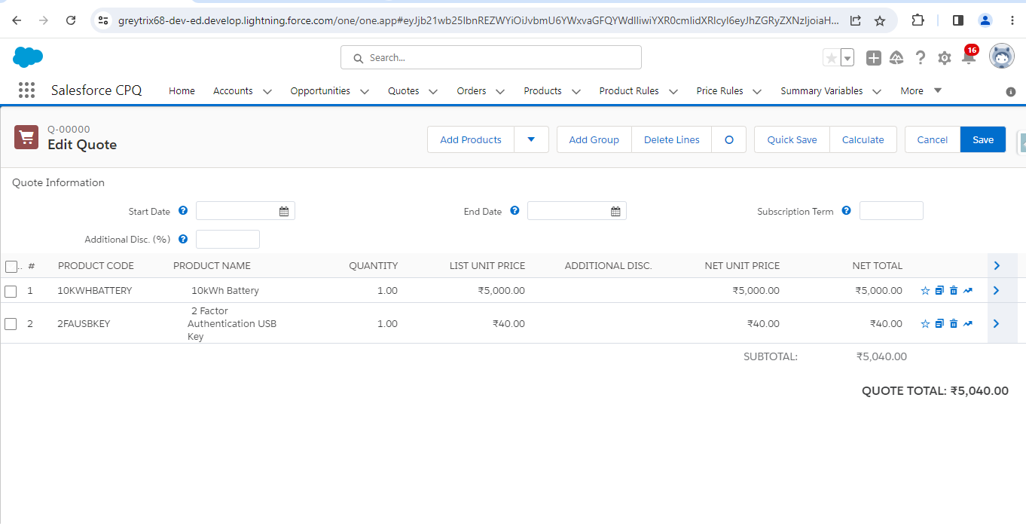Click the Delete Lines button
1026x529 pixels.
point(672,139)
